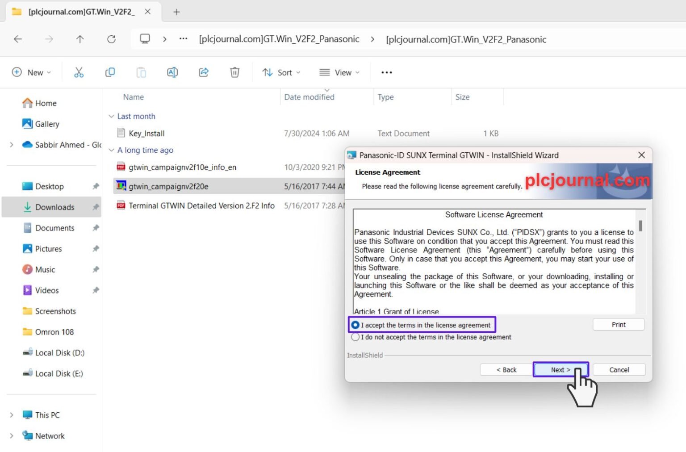
Task: Click the Refresh icon beside address bar
Action: (111, 39)
